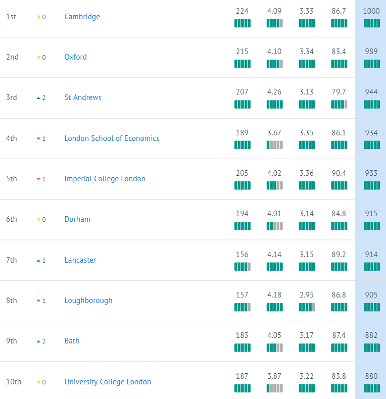Click the 10th rank label
386x399 pixels.
click(x=14, y=382)
